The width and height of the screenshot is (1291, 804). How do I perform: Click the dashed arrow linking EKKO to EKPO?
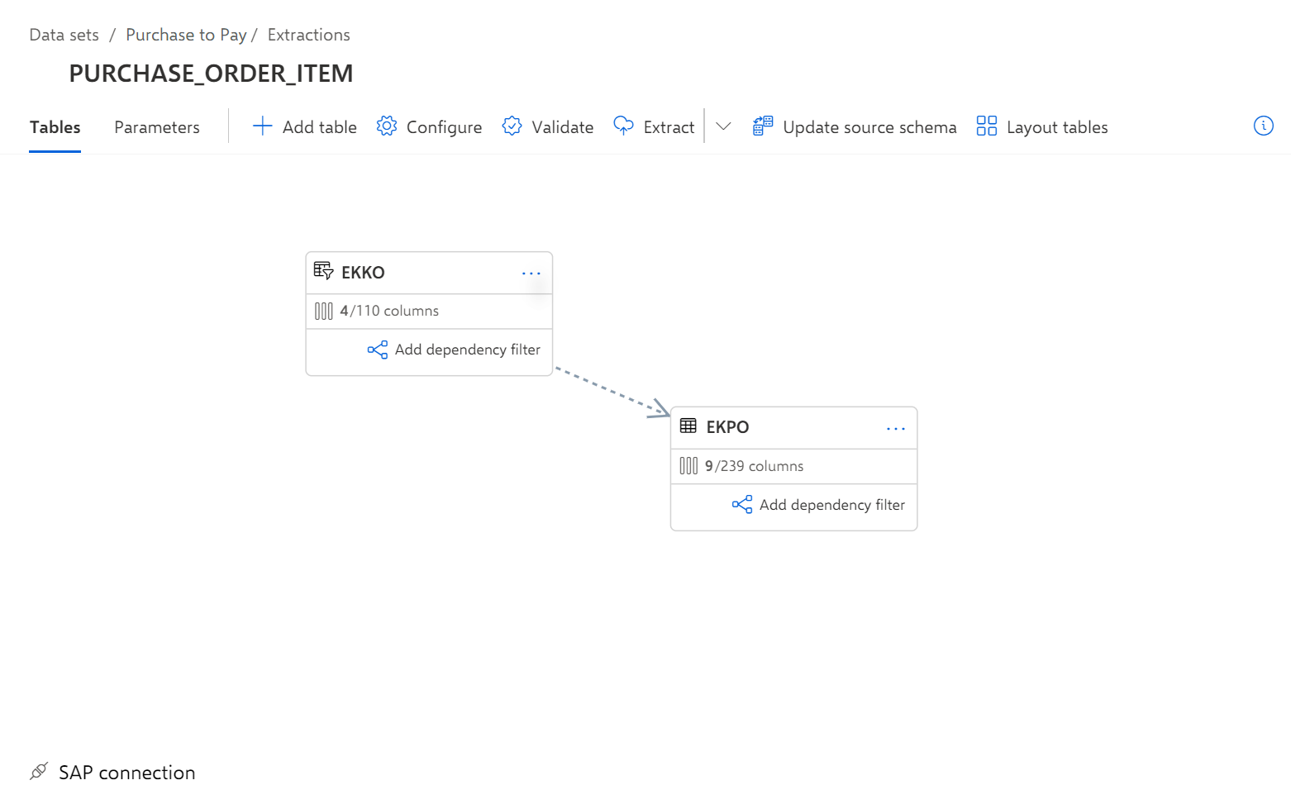pyautogui.click(x=612, y=391)
